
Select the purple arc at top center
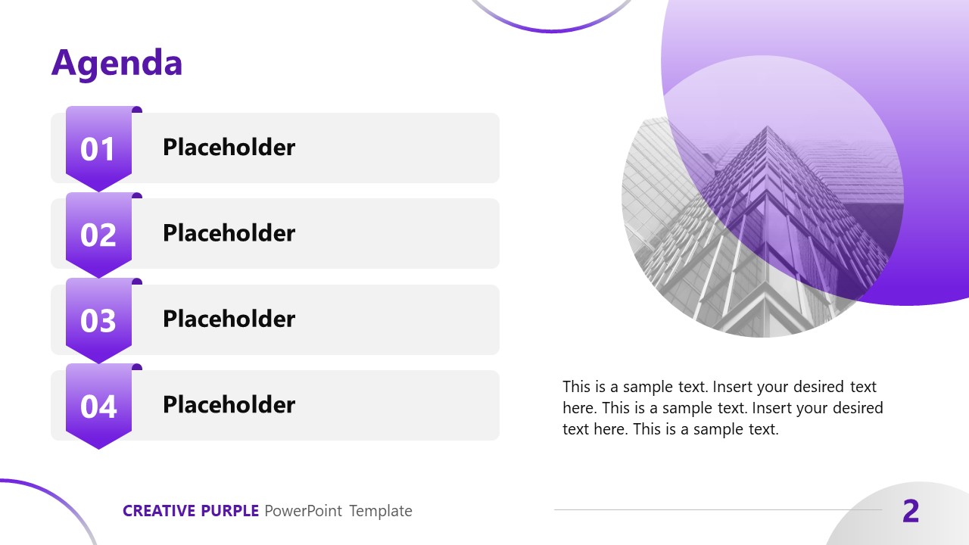click(553, 29)
